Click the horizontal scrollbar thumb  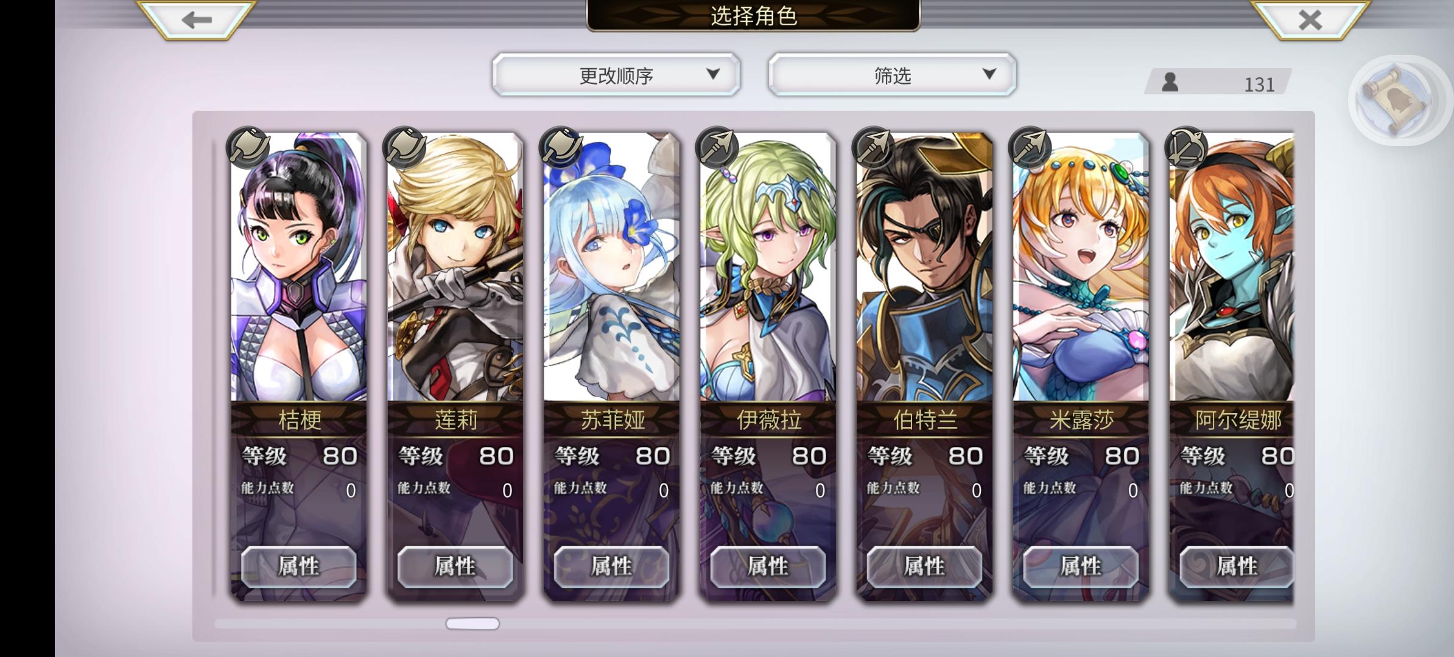click(472, 624)
